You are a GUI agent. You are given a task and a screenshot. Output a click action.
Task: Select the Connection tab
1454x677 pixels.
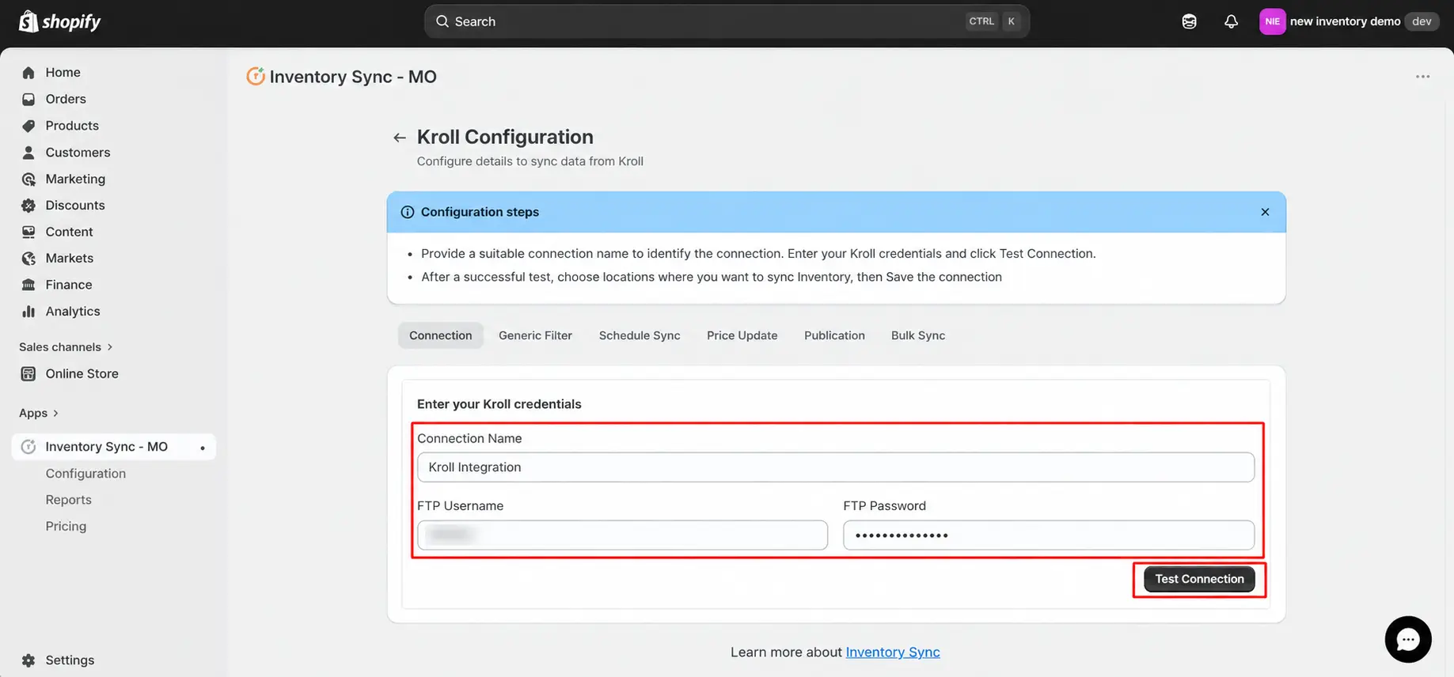441,335
